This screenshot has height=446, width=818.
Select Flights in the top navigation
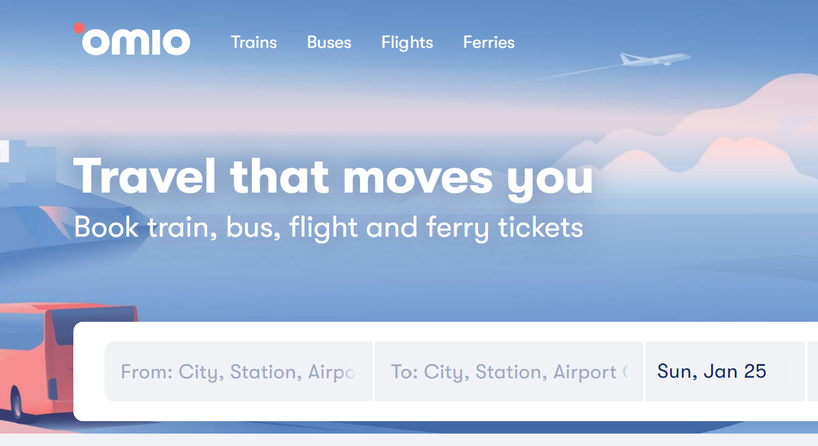point(407,42)
